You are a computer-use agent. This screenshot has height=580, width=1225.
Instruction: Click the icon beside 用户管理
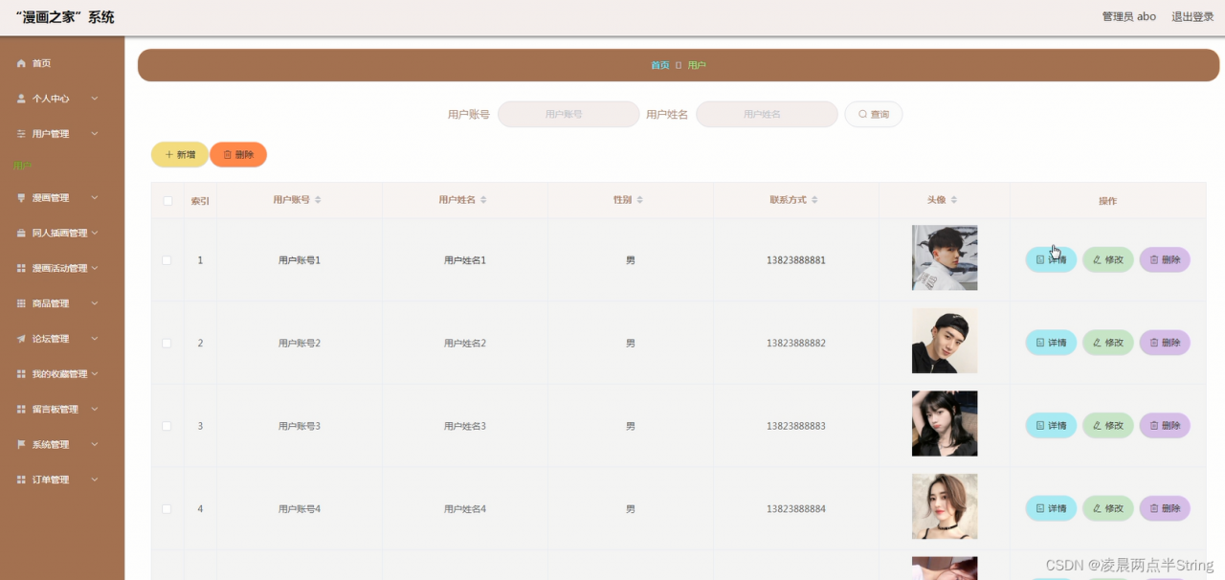click(21, 134)
